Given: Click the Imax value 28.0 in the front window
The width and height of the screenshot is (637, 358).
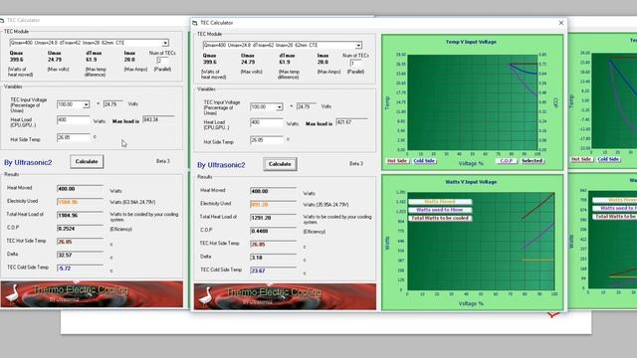Looking at the screenshot, I should 322,63.
